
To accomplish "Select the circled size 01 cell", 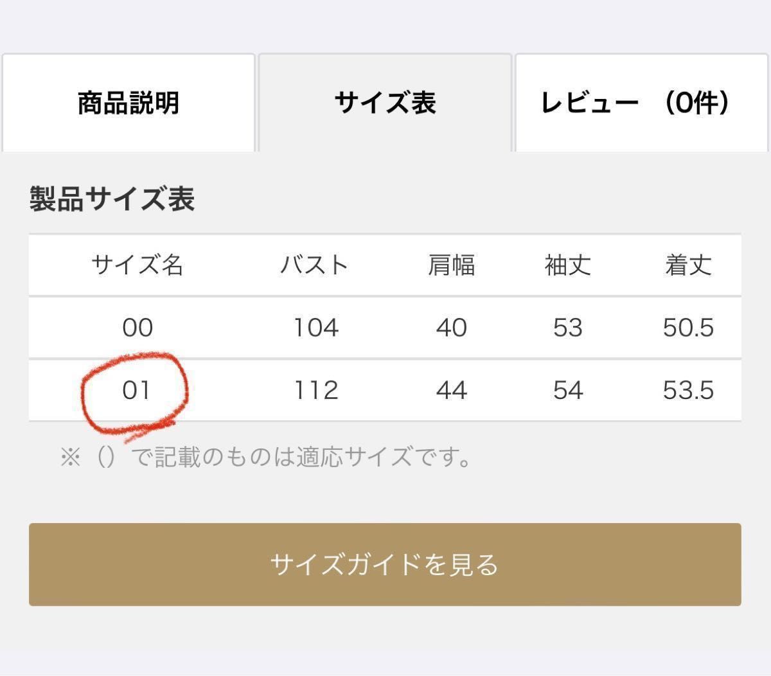I will tap(136, 390).
